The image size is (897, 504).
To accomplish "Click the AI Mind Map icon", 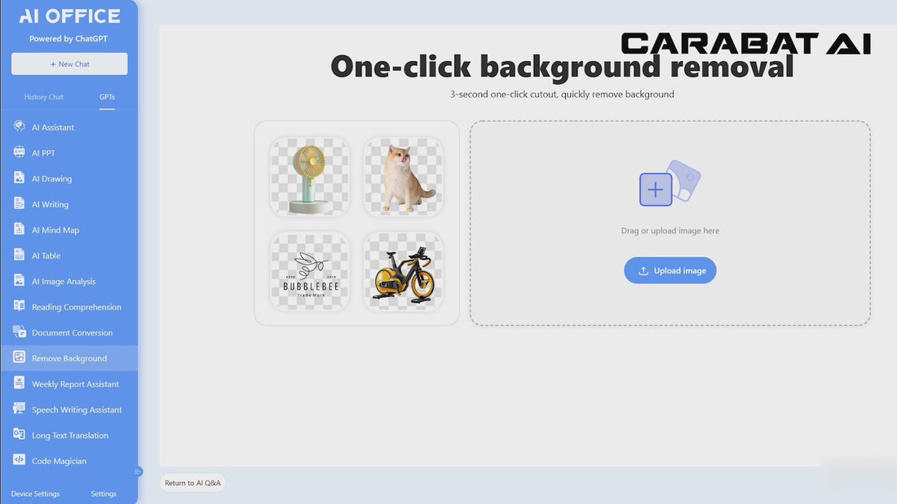I will [x=19, y=230].
